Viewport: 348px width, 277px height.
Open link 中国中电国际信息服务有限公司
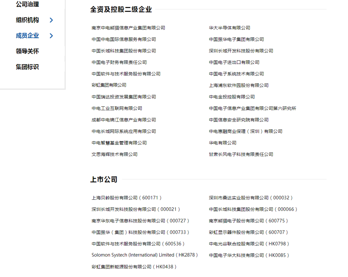click(124, 39)
